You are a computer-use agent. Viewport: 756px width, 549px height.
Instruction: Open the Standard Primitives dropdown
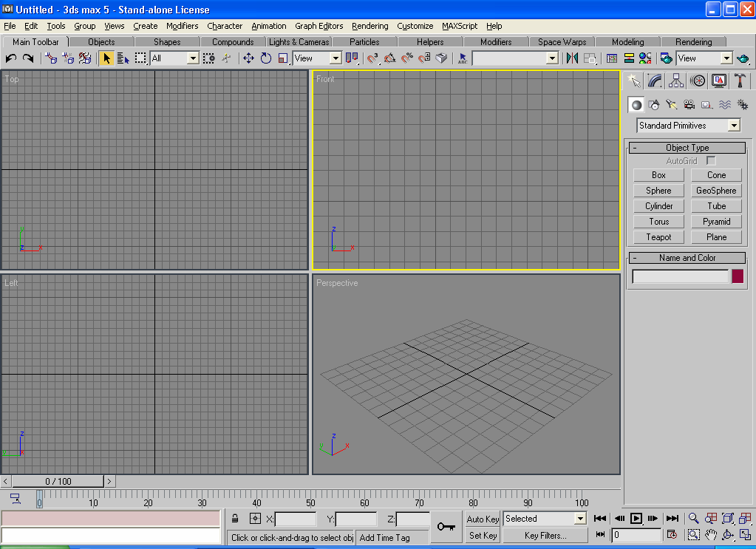688,126
